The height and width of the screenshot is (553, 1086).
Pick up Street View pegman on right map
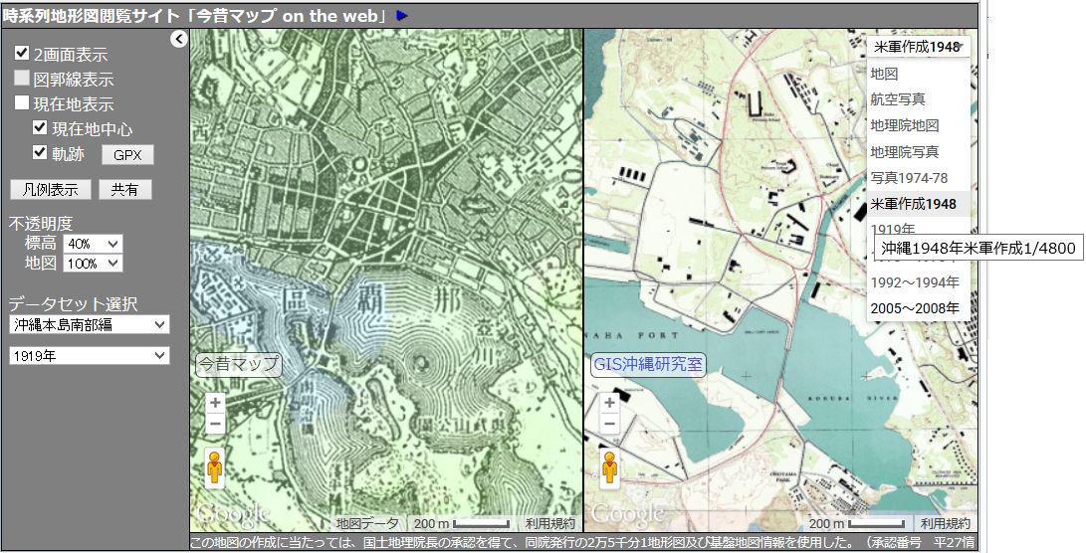(609, 467)
